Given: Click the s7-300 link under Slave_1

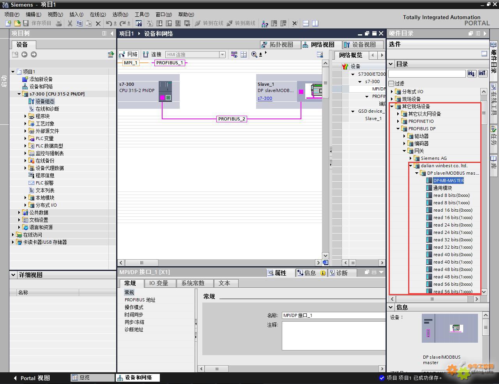Looking at the screenshot, I should coord(265,98).
